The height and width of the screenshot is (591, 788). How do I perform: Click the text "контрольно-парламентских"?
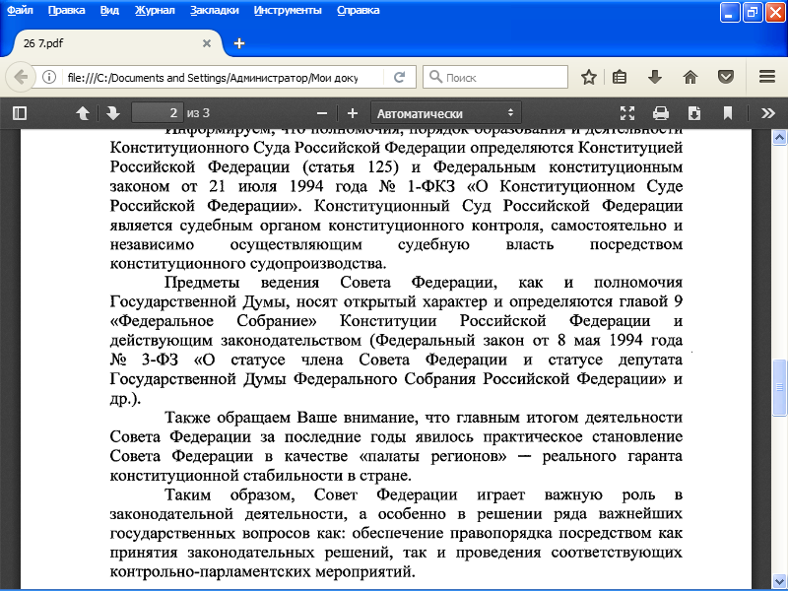[x=211, y=572]
